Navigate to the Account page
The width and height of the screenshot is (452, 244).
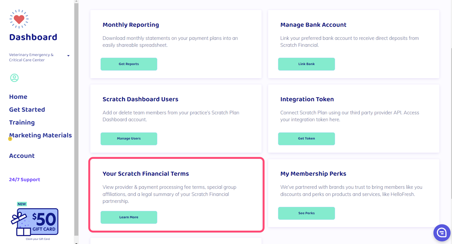coord(22,156)
